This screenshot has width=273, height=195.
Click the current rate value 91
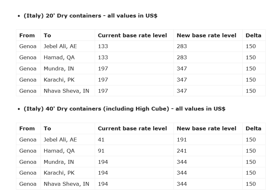(x=101, y=151)
